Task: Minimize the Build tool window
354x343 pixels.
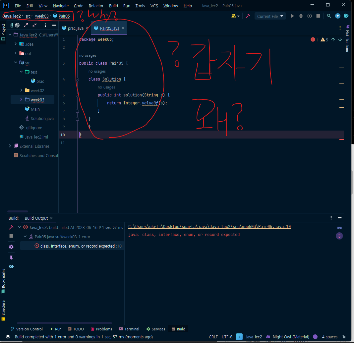Action: click(339, 218)
